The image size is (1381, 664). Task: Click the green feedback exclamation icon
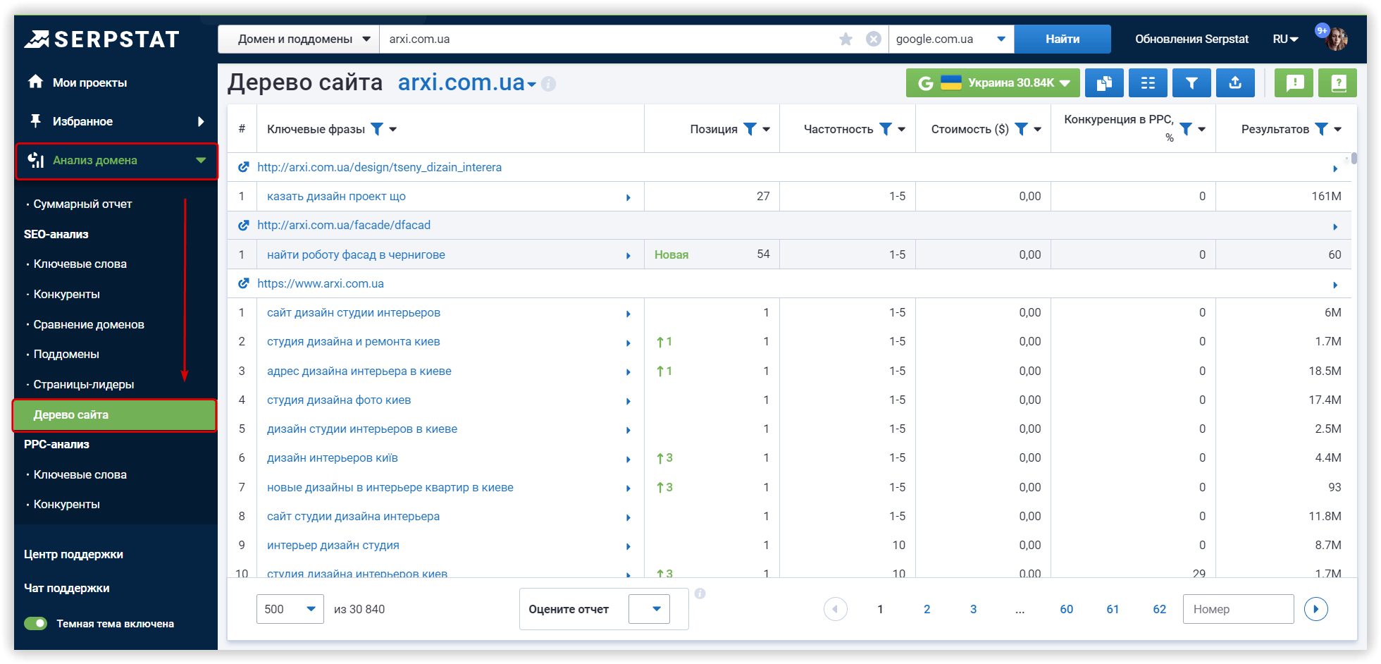coord(1294,83)
